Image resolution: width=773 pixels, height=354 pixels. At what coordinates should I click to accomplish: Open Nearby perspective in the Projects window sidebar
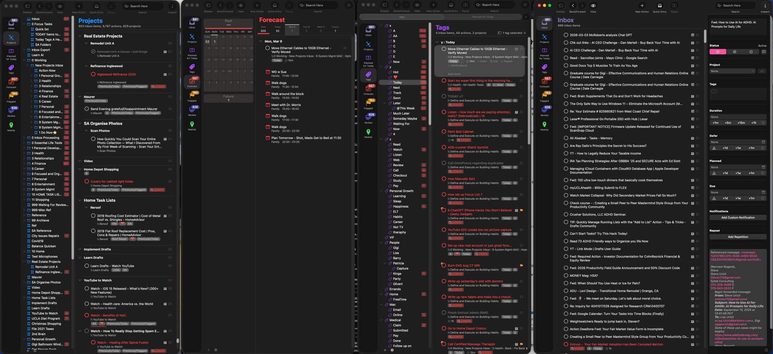(11, 126)
